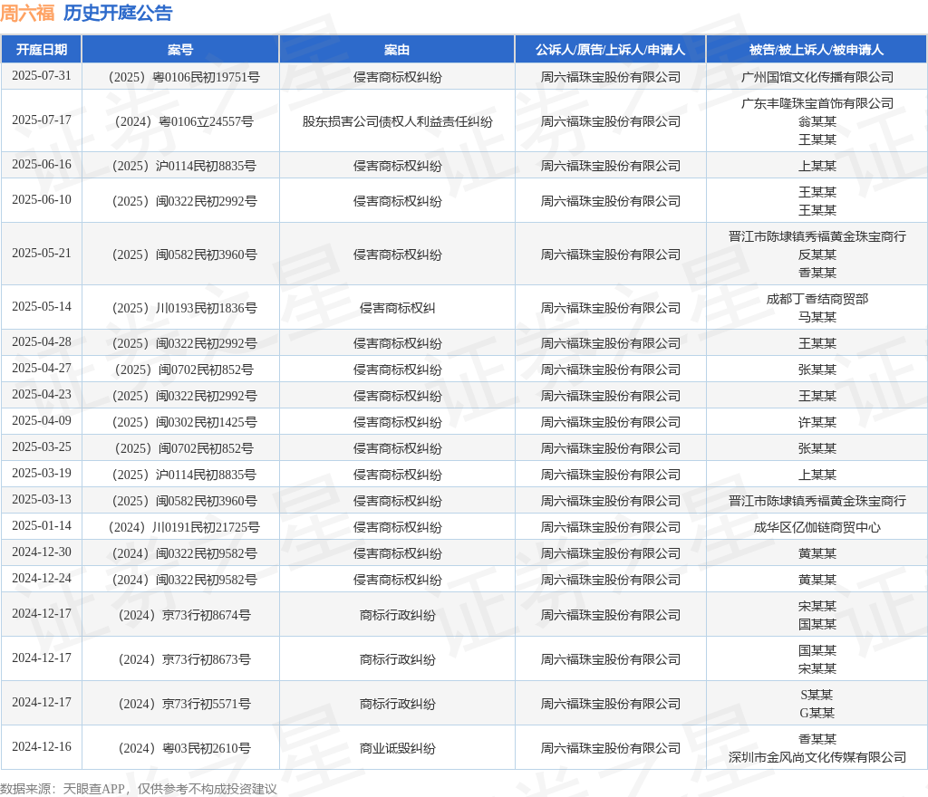Open case number (2025)粤0106民初19751号
The width and height of the screenshot is (928, 797).
[180, 77]
